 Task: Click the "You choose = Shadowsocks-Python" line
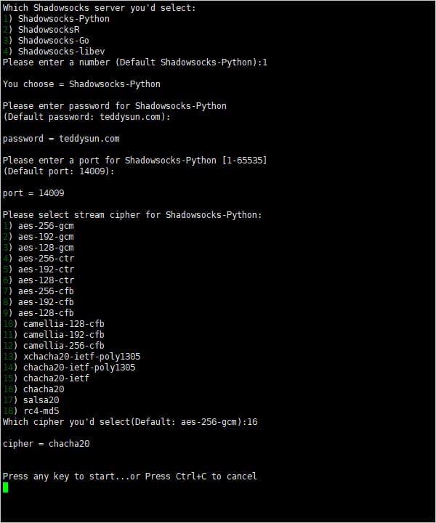[x=81, y=84]
